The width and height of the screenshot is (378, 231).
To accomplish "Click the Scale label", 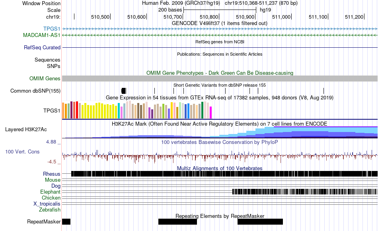I will click(54, 10).
